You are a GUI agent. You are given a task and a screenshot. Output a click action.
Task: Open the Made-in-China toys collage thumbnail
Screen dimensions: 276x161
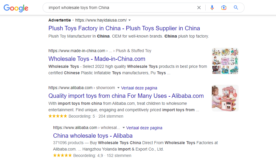click(225, 61)
